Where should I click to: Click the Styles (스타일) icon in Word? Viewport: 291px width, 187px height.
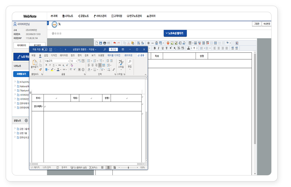point(121,63)
